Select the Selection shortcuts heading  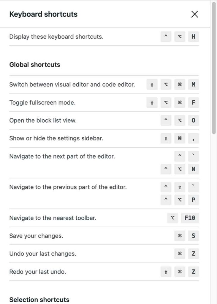point(39,300)
